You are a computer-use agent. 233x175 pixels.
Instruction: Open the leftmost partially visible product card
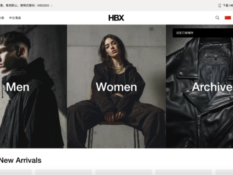click(x=16, y=172)
